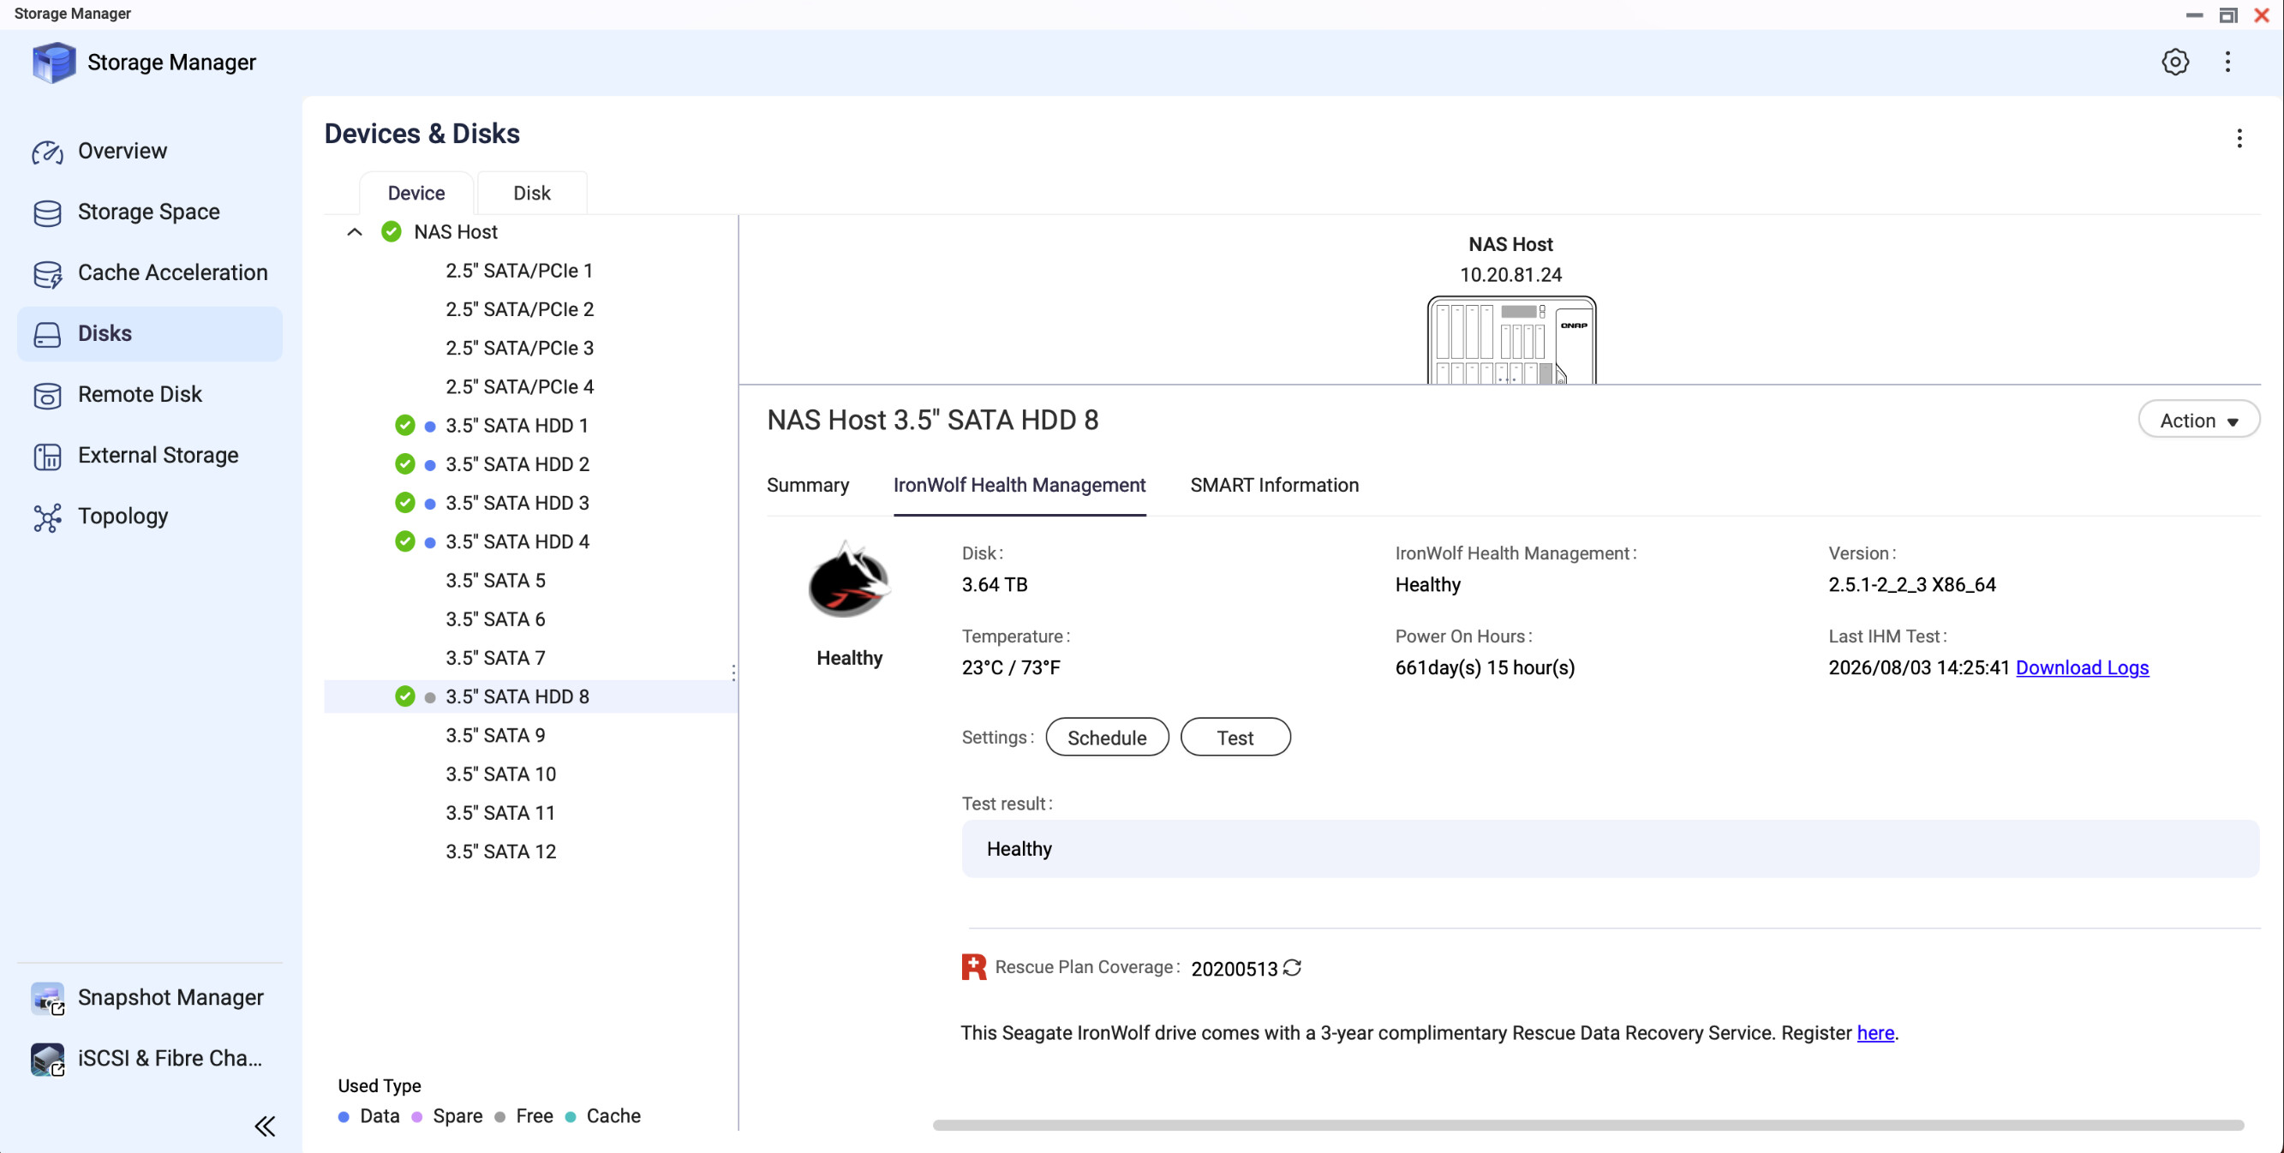Click the Healthy test result box
Image resolution: width=2284 pixels, height=1153 pixels.
point(1610,849)
